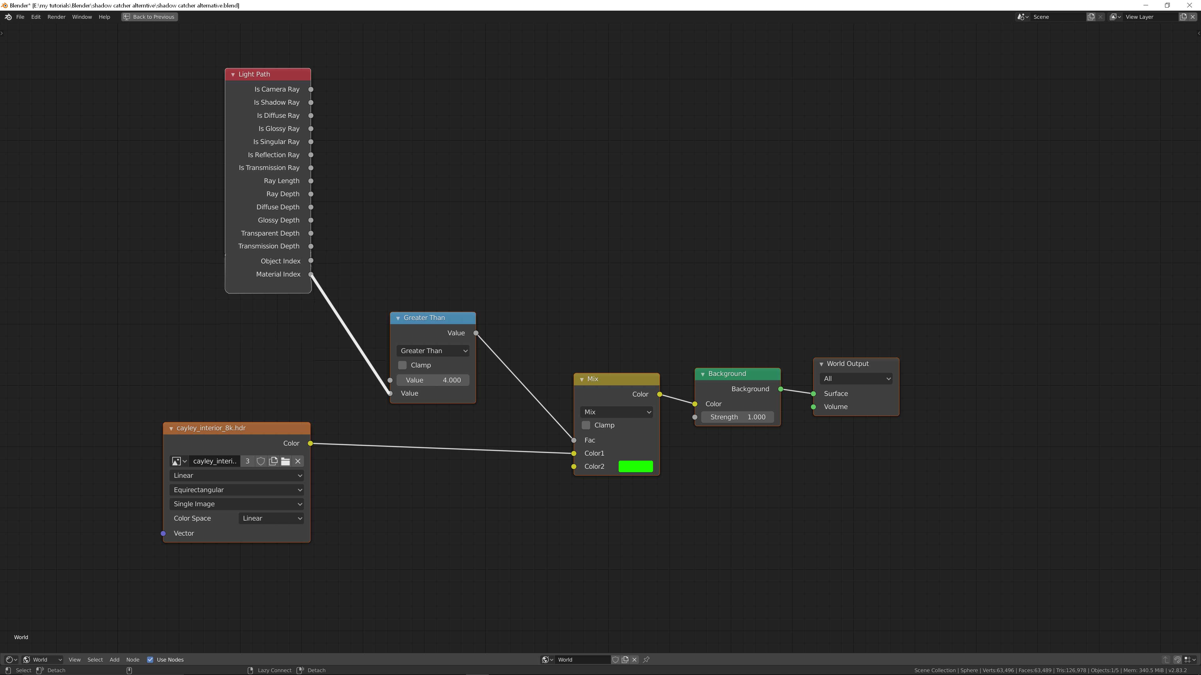The image size is (1201, 675).
Task: Enable Clamp checkbox in Greater Than node
Action: click(x=402, y=365)
